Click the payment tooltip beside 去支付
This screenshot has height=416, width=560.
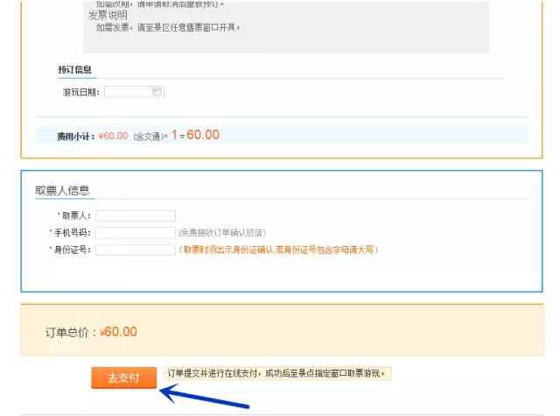click(278, 373)
